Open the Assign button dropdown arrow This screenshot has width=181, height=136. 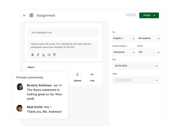pos(154,15)
